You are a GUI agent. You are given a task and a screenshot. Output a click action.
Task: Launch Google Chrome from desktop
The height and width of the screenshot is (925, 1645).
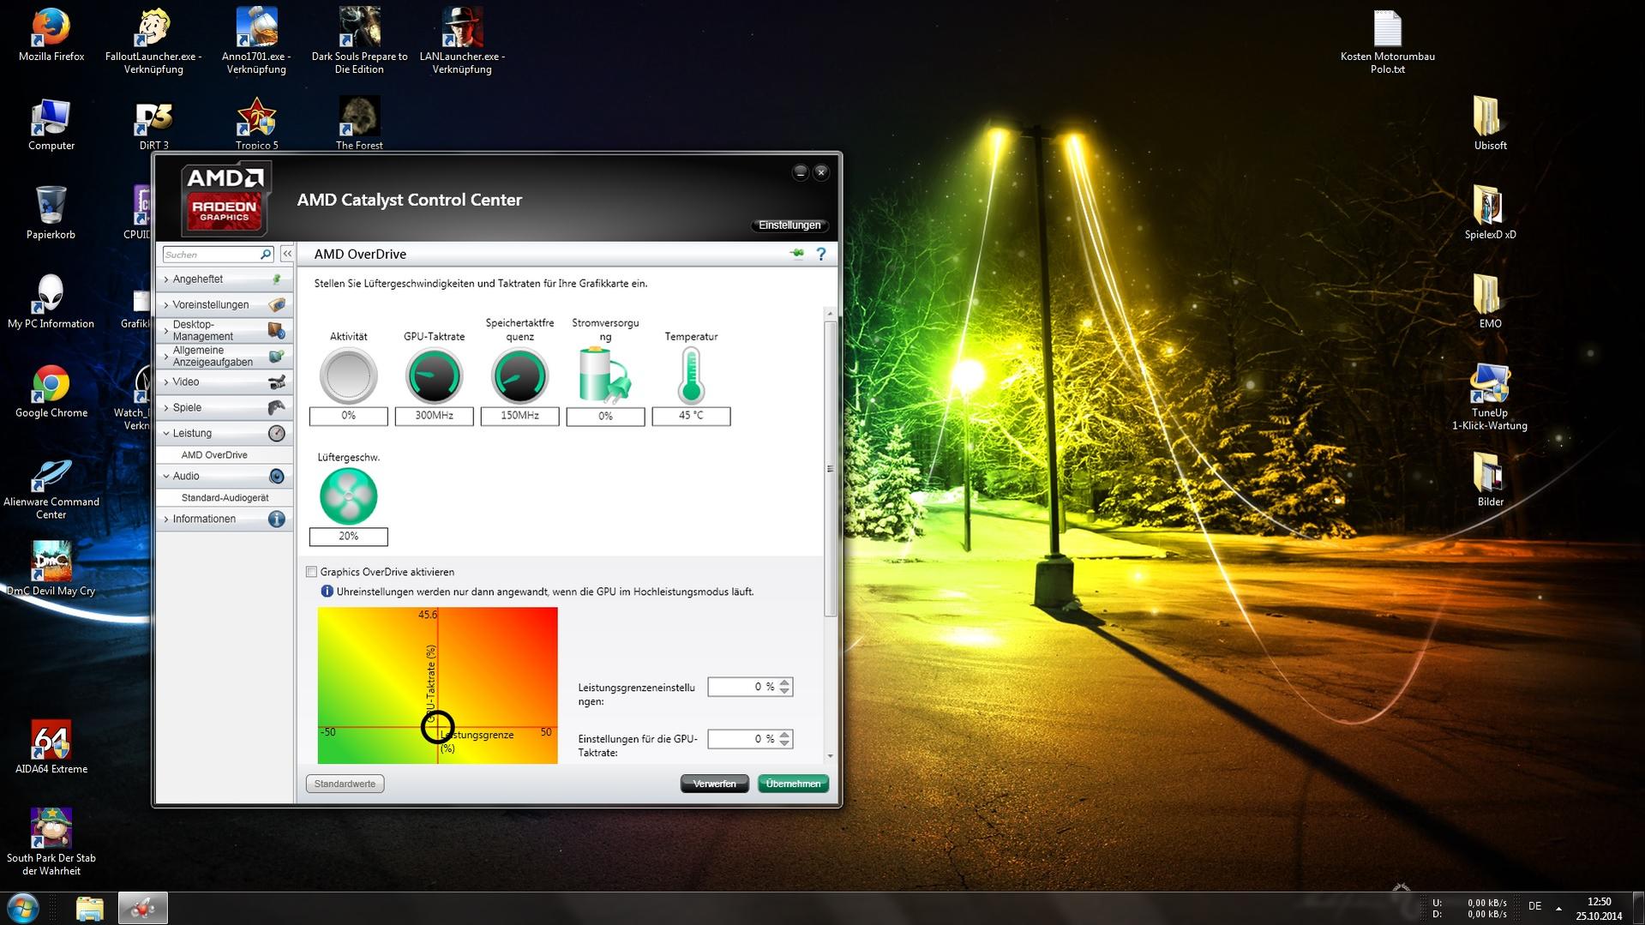[51, 391]
